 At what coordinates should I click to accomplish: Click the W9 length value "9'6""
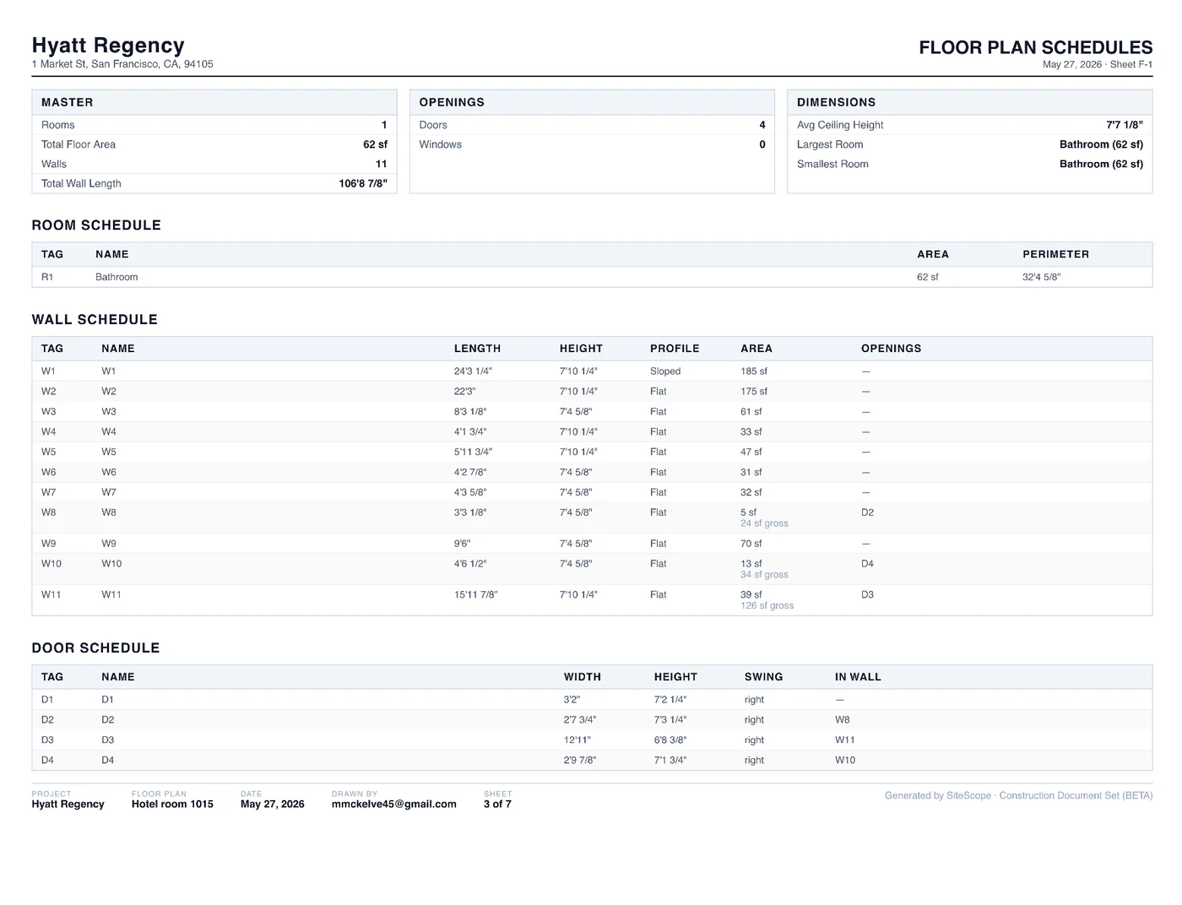coord(462,544)
